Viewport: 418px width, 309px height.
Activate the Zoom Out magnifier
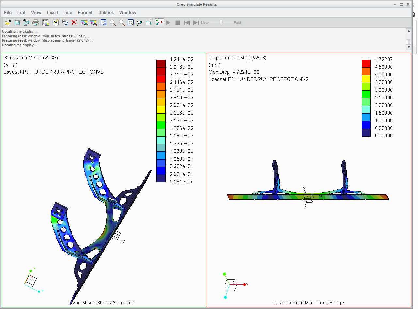[122, 23]
